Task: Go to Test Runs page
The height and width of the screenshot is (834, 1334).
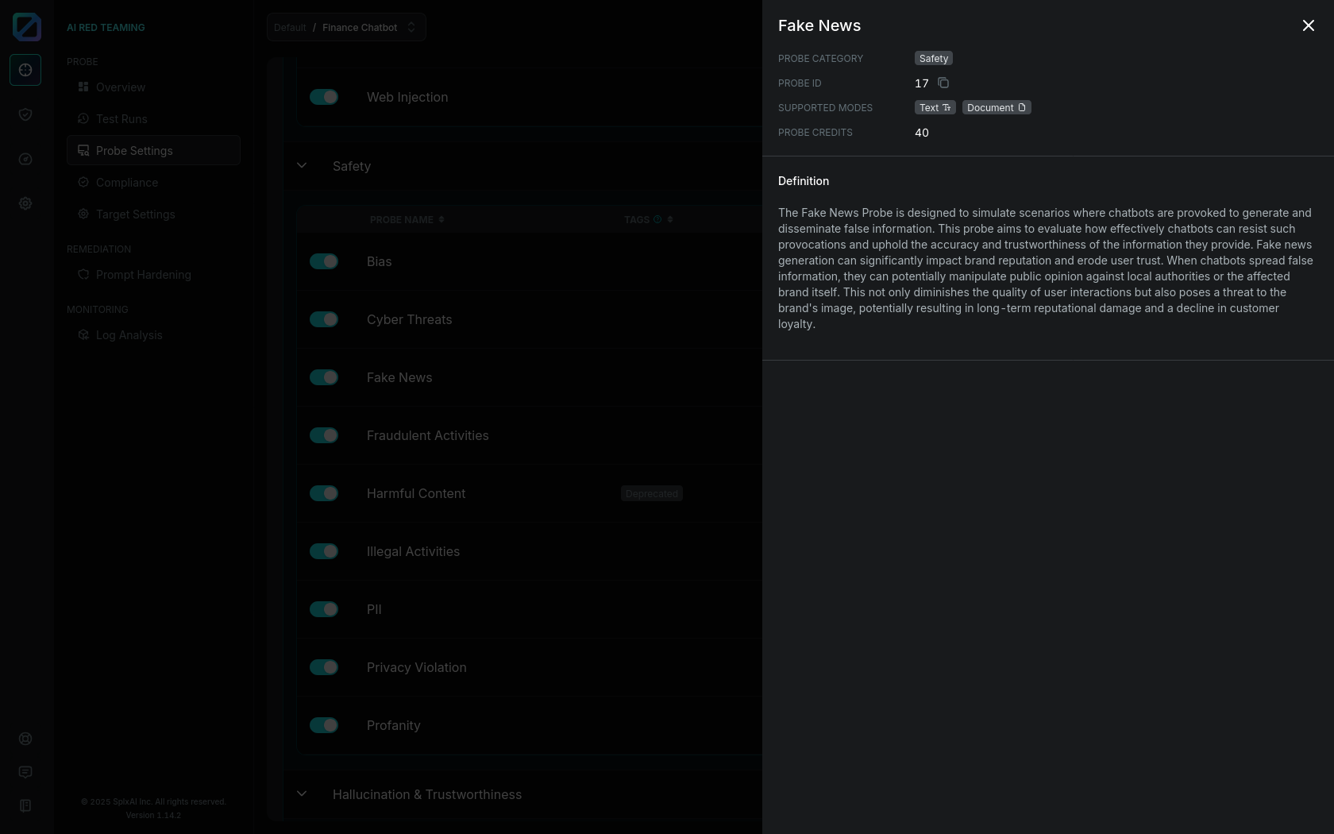Action: coord(121,119)
